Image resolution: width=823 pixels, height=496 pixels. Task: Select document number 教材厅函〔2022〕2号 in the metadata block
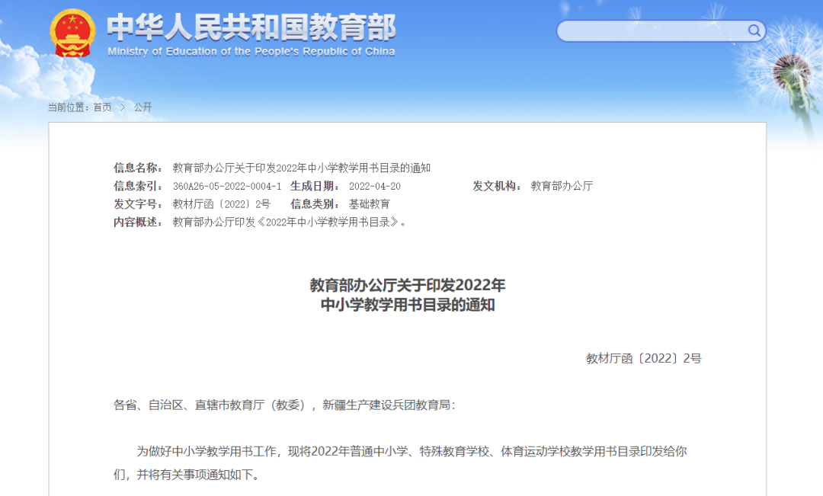pos(222,204)
